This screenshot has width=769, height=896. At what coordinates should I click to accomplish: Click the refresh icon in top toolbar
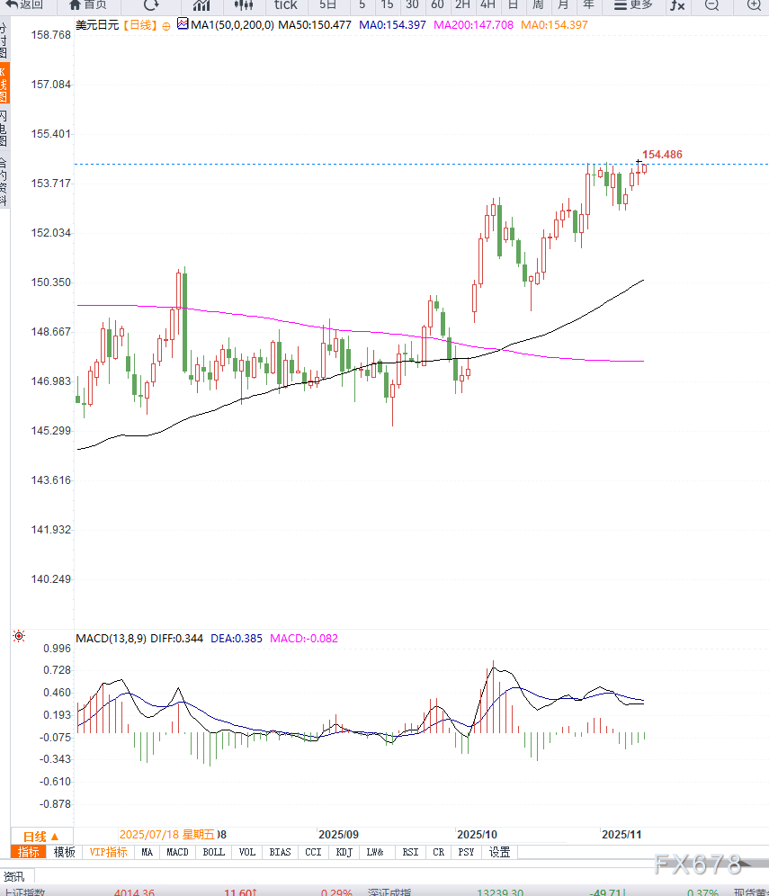point(151,5)
